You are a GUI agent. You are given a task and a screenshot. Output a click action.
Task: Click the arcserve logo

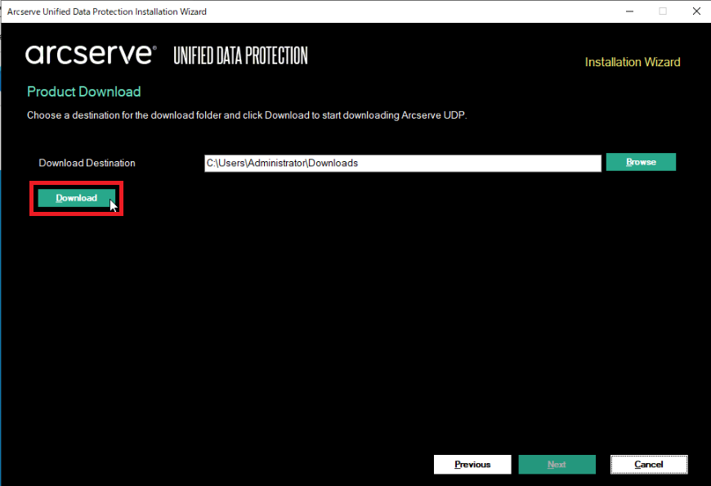coord(91,55)
